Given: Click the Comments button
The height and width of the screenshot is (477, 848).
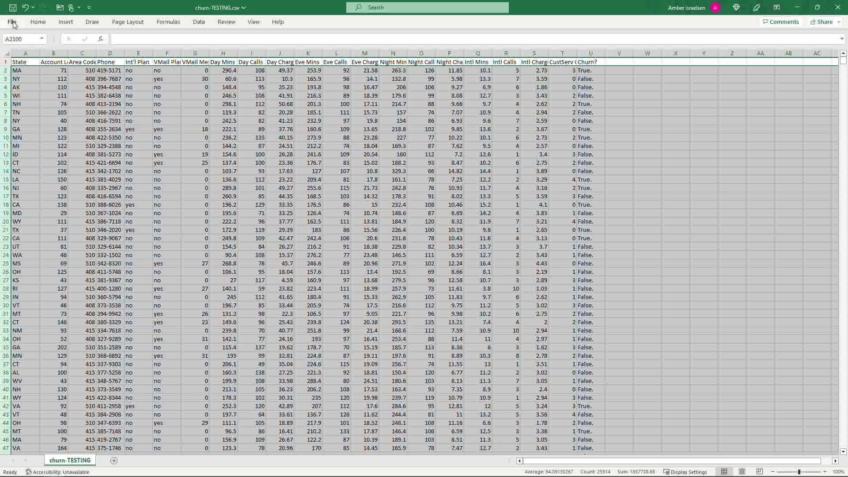Looking at the screenshot, I should (781, 22).
